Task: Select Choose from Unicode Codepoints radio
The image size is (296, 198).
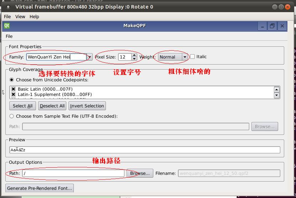Action: pos(12,80)
